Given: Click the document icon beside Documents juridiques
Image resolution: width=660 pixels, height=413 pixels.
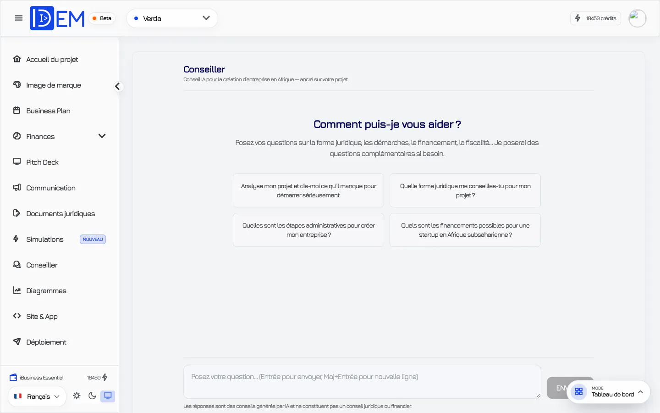Looking at the screenshot, I should (x=17, y=213).
